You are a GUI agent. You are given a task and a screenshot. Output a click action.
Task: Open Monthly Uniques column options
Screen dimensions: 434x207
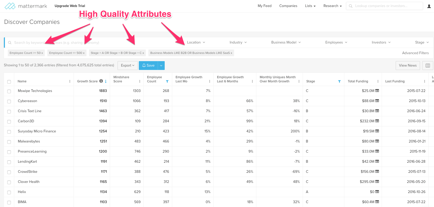(x=299, y=81)
